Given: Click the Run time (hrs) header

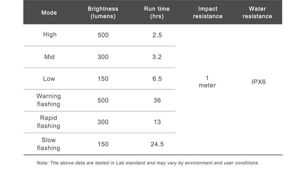Looking at the screenshot, I should click(157, 13).
